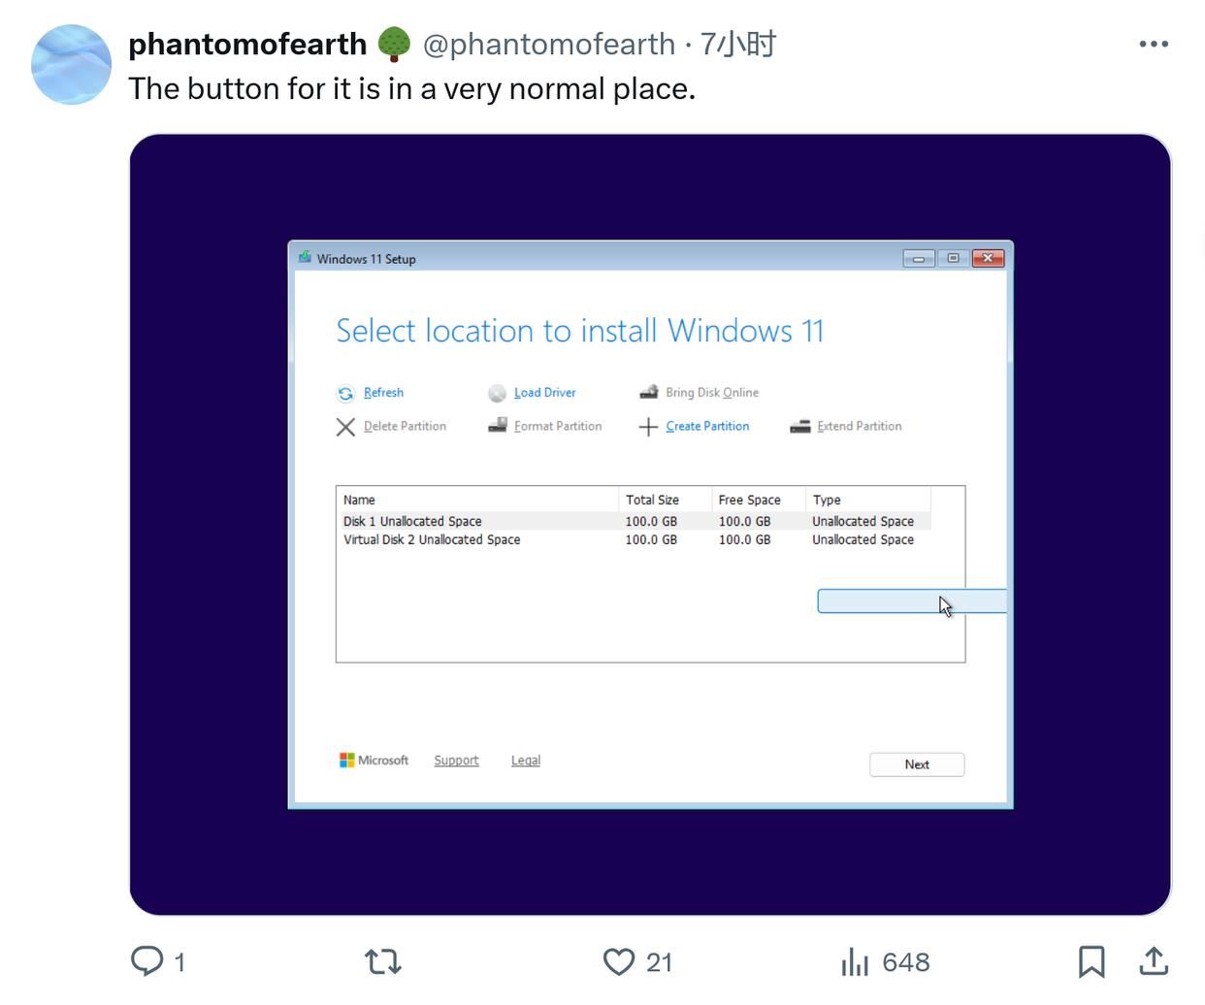Click the Extend Partition icon
Viewport: 1205px width, 1005px height.
(799, 425)
